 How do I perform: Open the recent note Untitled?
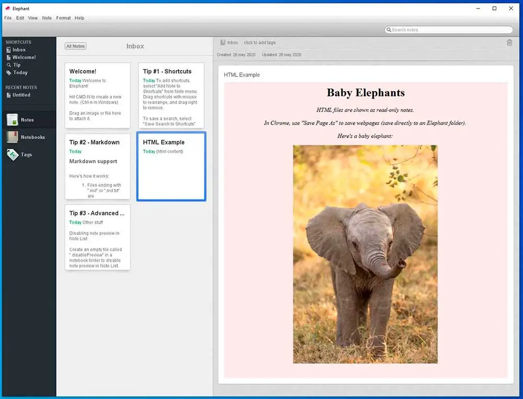(x=21, y=95)
